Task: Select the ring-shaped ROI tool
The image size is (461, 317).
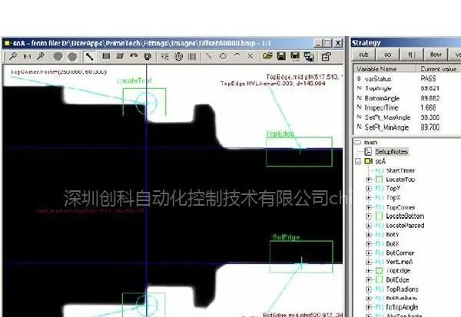Action: point(148,56)
